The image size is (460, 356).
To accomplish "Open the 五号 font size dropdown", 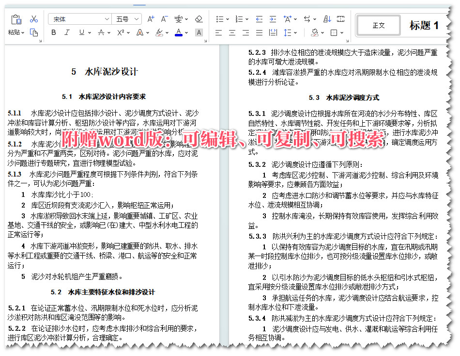I will (x=136, y=18).
